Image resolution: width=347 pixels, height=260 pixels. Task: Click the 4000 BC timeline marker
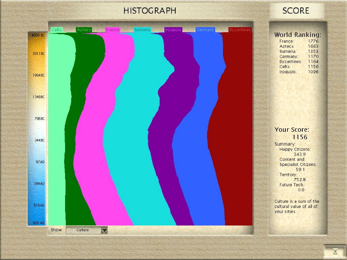[38, 36]
